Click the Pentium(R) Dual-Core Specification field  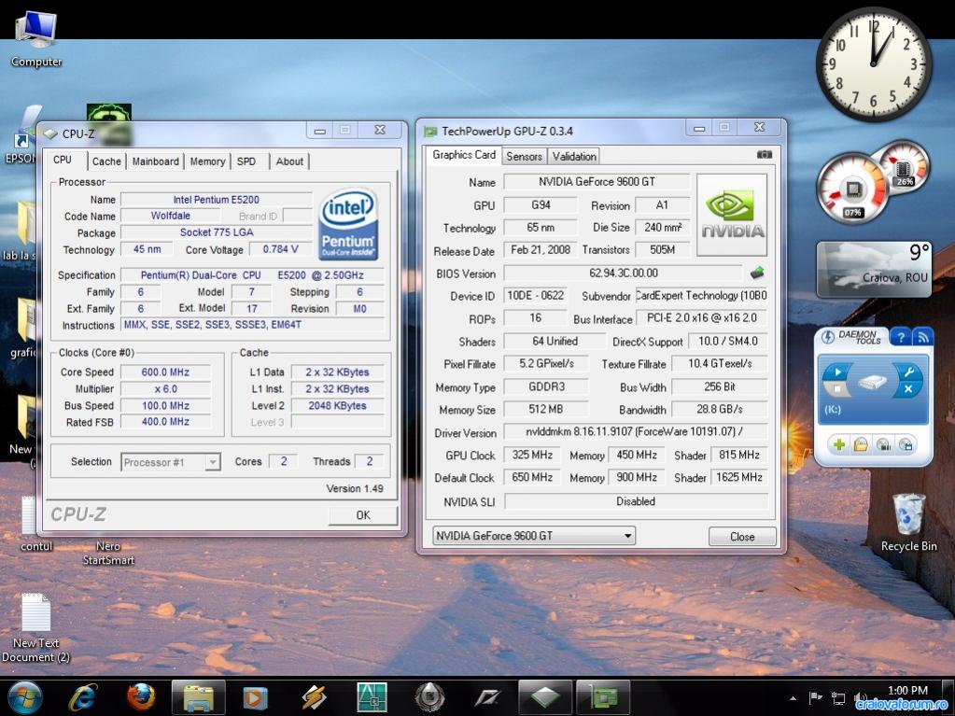coord(252,275)
